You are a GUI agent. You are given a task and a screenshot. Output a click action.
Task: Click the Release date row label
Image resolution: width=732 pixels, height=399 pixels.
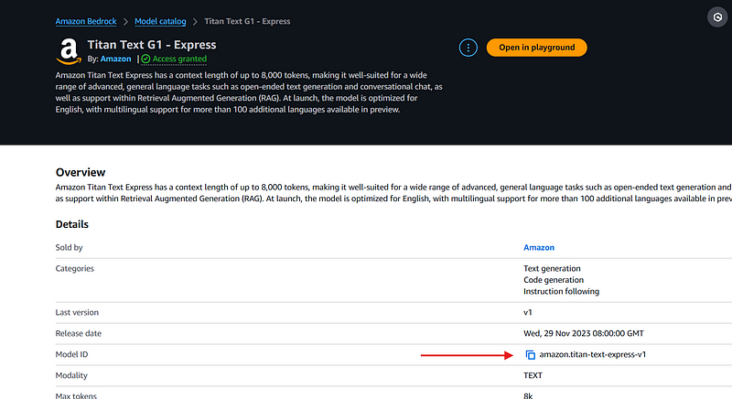[79, 334]
